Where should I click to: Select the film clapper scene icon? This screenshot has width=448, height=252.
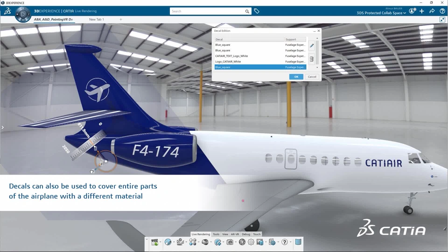[154, 242]
